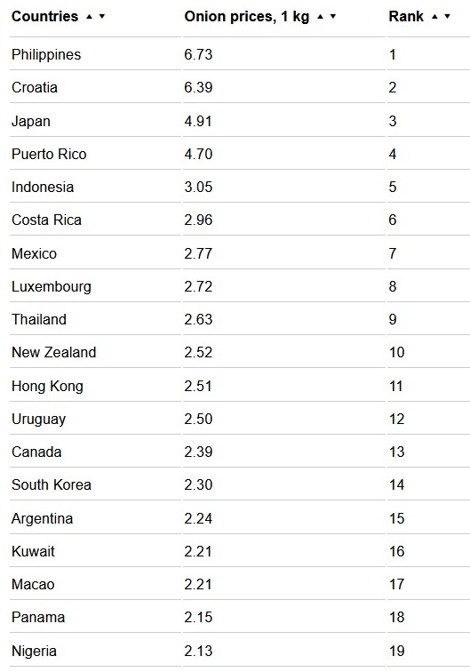Sort Countries column ascending arrow
Screen dimensions: 470x672
pyautogui.click(x=89, y=17)
